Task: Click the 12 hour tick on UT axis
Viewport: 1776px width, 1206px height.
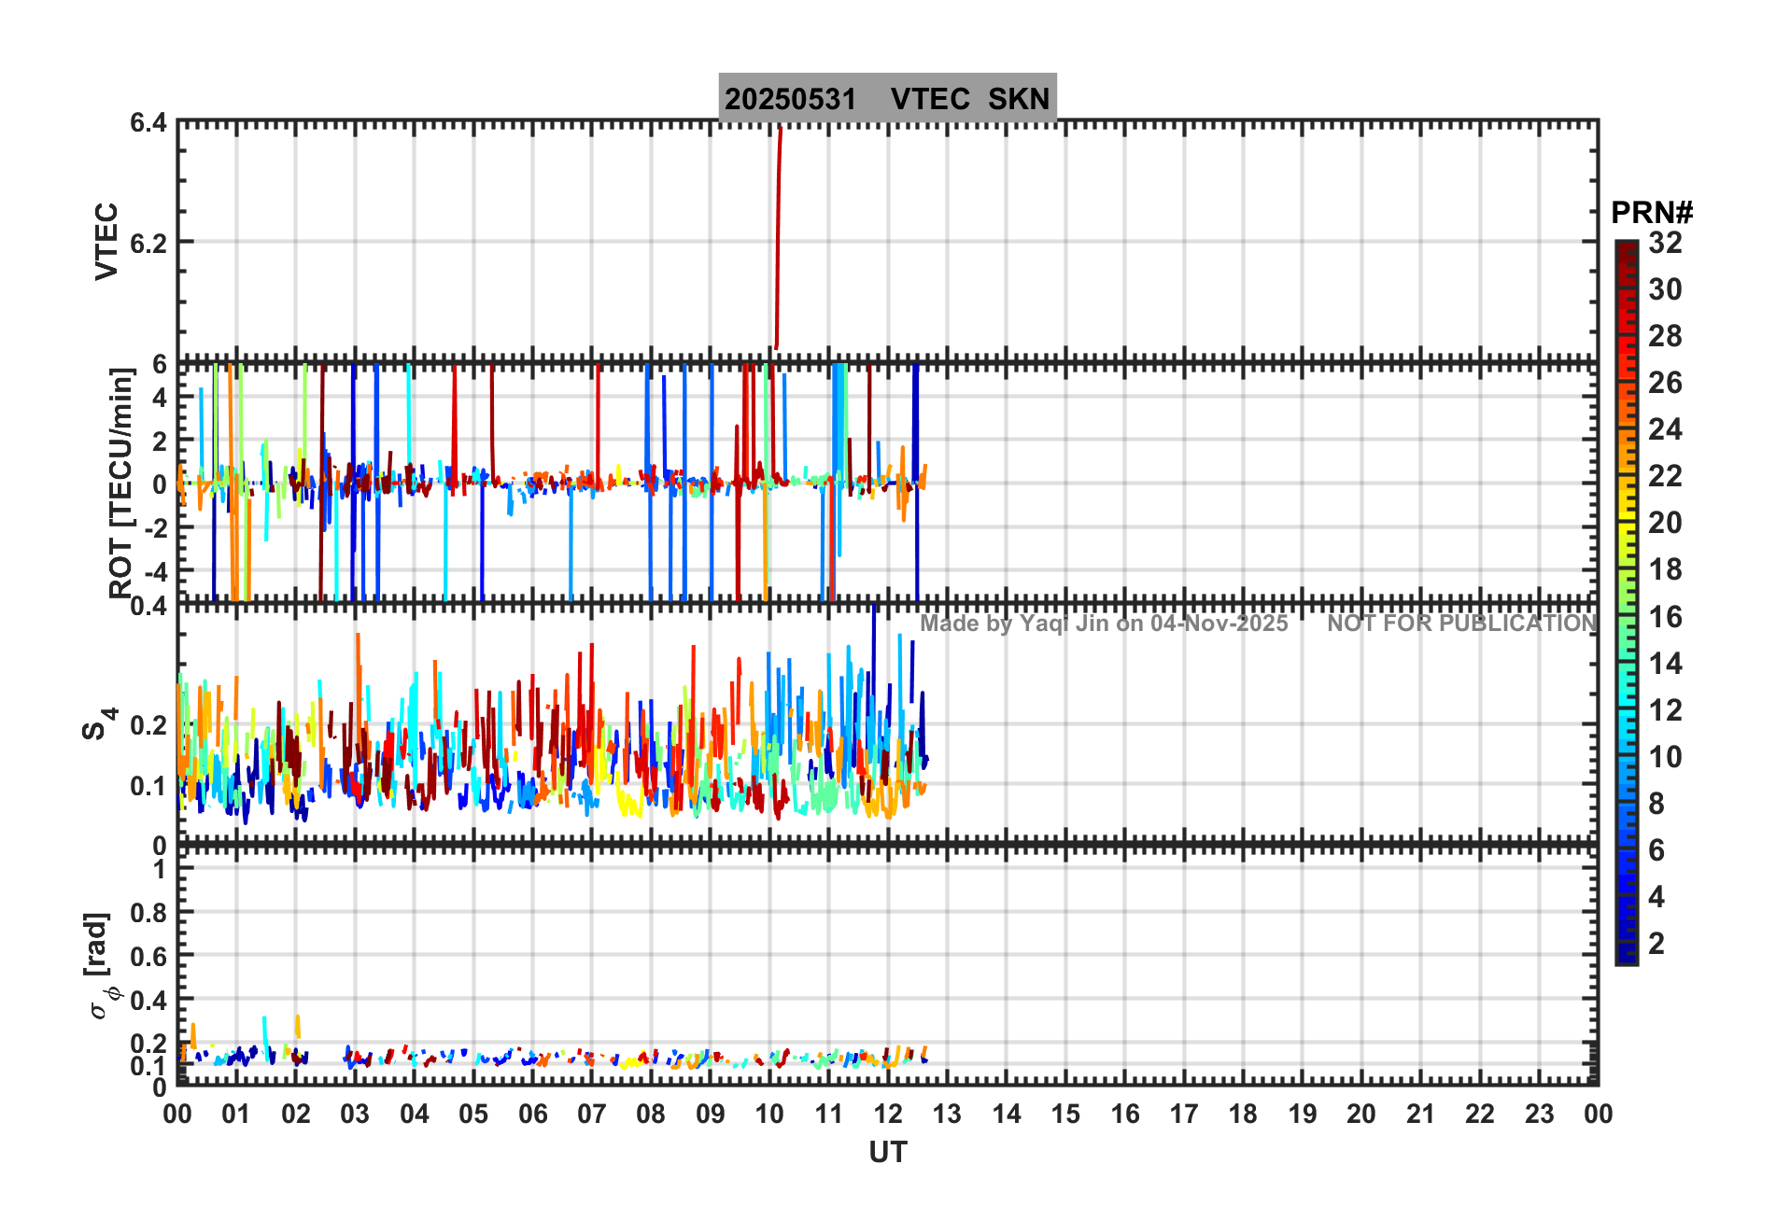Action: (x=888, y=1114)
